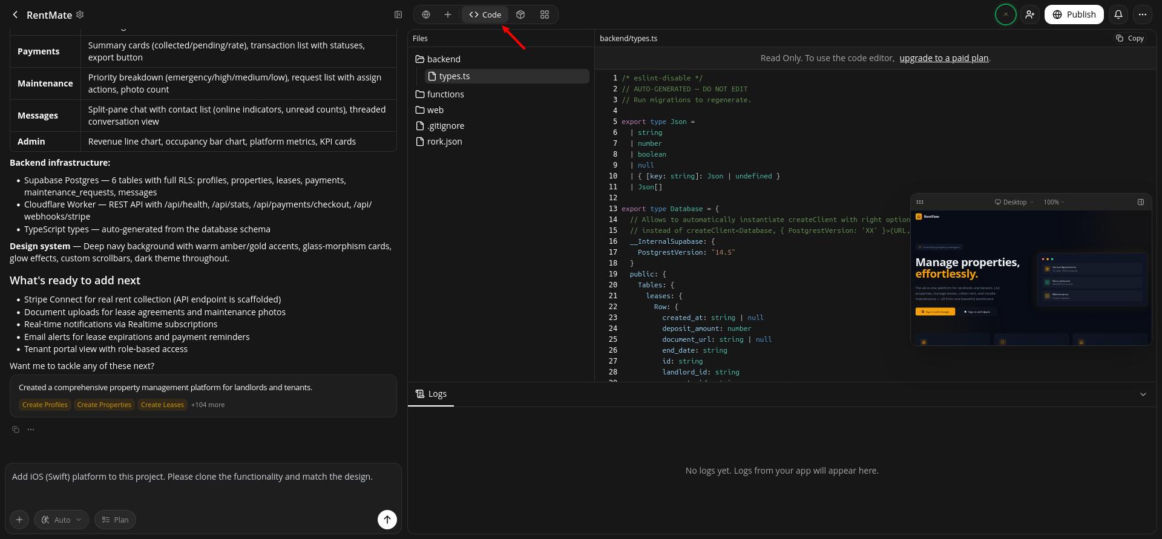This screenshot has height=539, width=1162.
Task: Copy the assistant message icon
Action: pyautogui.click(x=16, y=430)
